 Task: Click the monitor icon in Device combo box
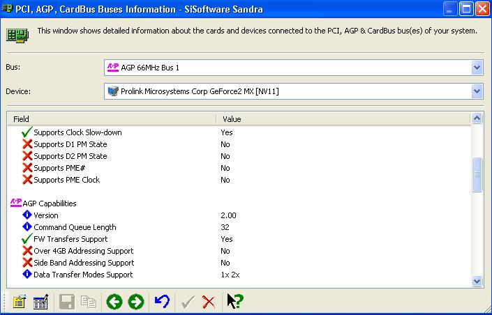click(x=113, y=91)
